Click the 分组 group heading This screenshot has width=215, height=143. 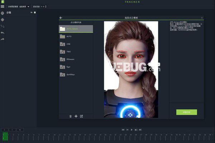coord(9,13)
